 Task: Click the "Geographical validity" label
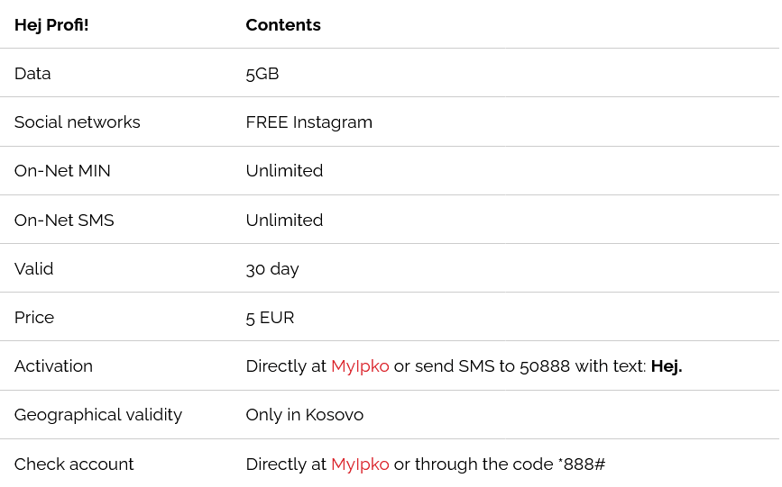98,415
